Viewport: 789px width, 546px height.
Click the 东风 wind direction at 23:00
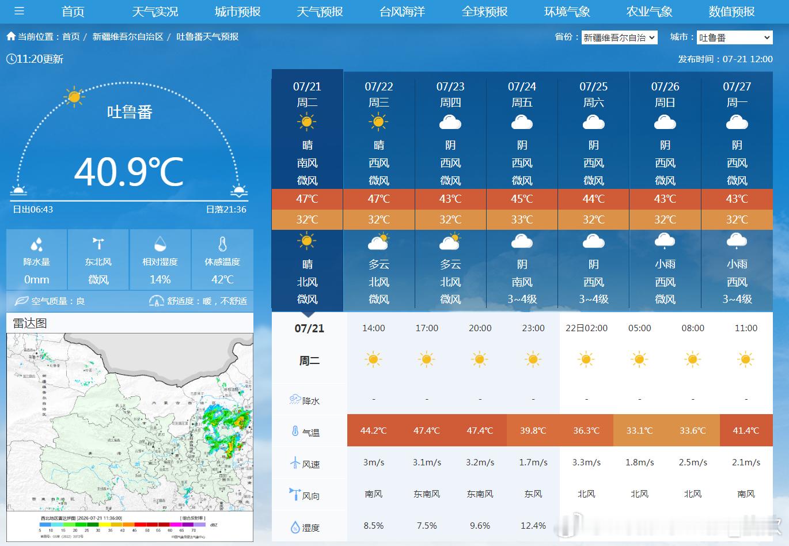tap(533, 494)
